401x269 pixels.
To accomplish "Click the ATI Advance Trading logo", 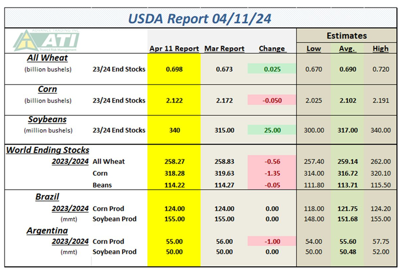I will pyautogui.click(x=47, y=40).
